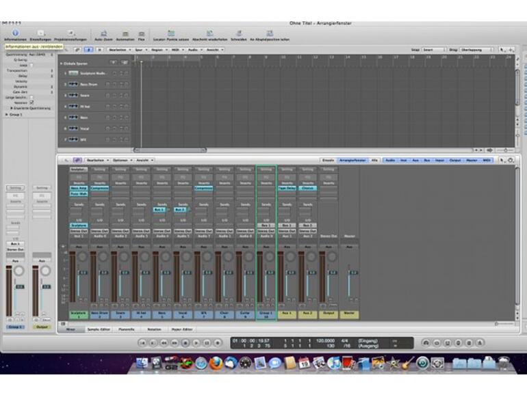Toggle the Loop checkbox in inspector
527x395 pixels.
click(x=31, y=65)
